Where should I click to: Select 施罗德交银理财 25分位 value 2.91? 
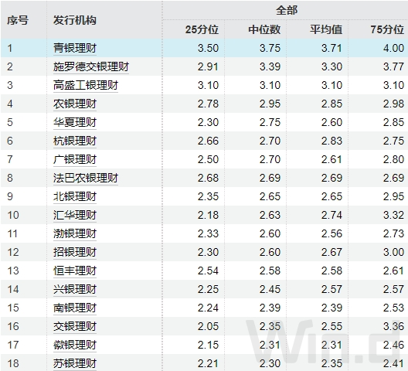click(208, 66)
